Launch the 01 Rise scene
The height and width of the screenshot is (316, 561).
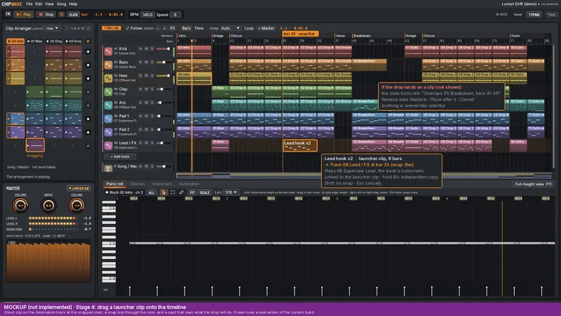(x=34, y=41)
